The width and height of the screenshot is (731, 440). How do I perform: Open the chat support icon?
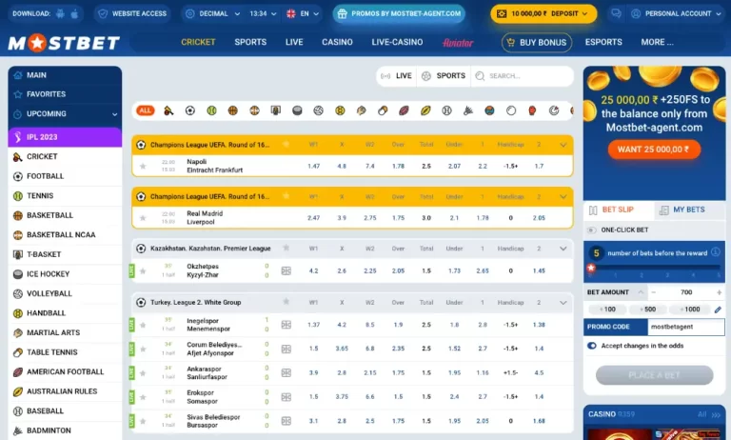coord(616,13)
